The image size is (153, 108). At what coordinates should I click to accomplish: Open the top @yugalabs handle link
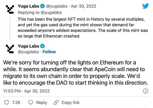point(57,6)
